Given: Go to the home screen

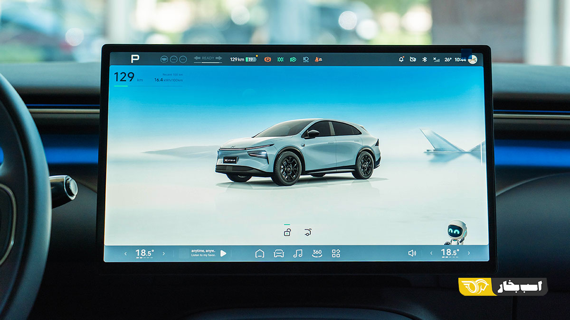Looking at the screenshot, I should pyautogui.click(x=260, y=254).
